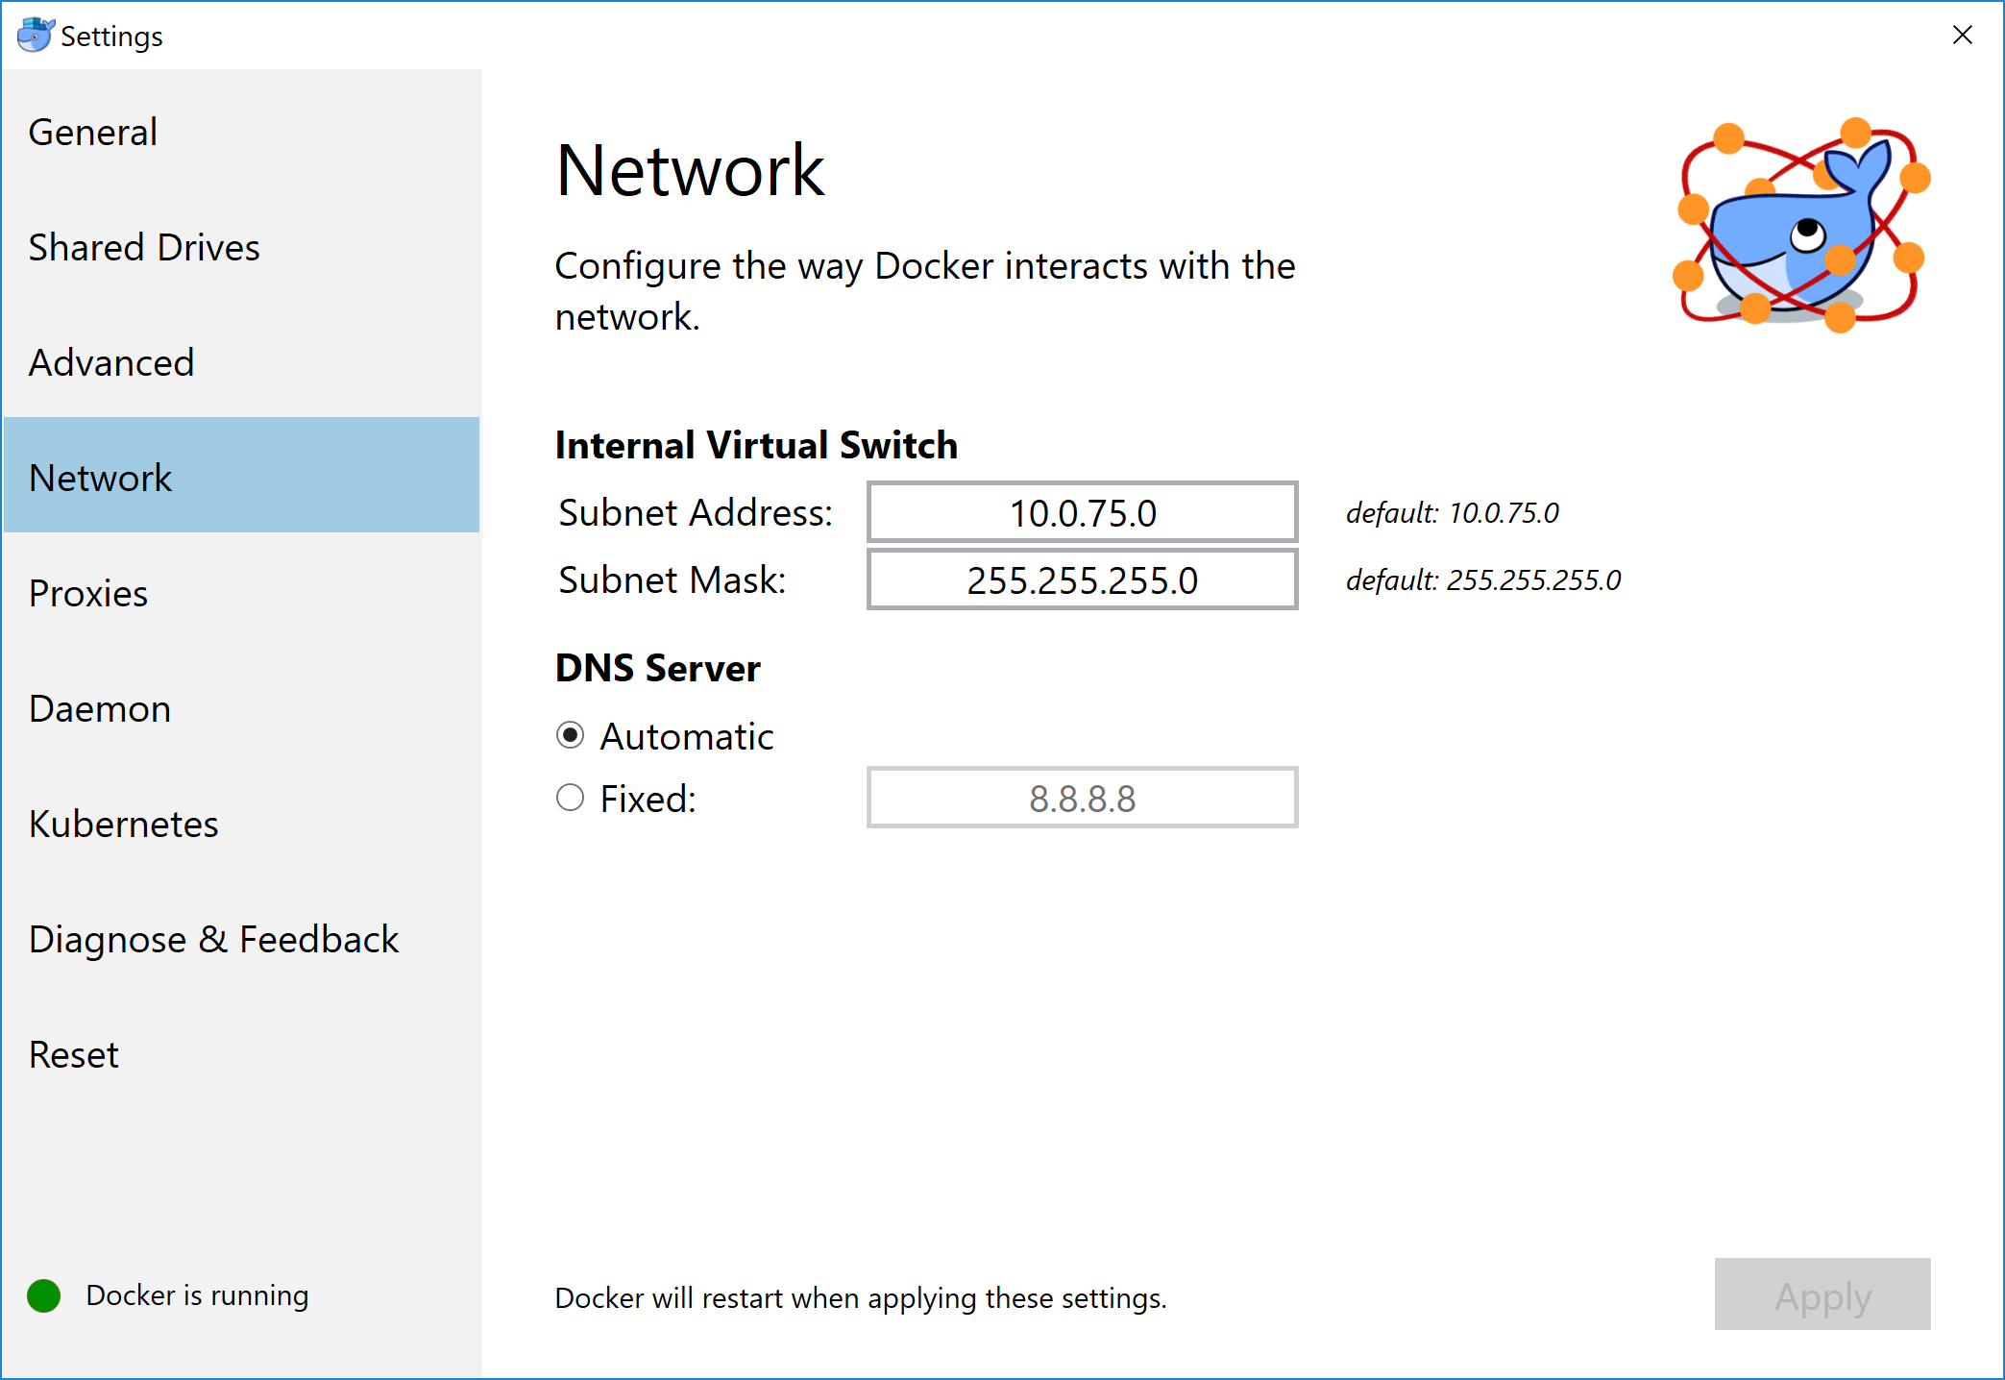Click the Apply button

[x=1822, y=1295]
